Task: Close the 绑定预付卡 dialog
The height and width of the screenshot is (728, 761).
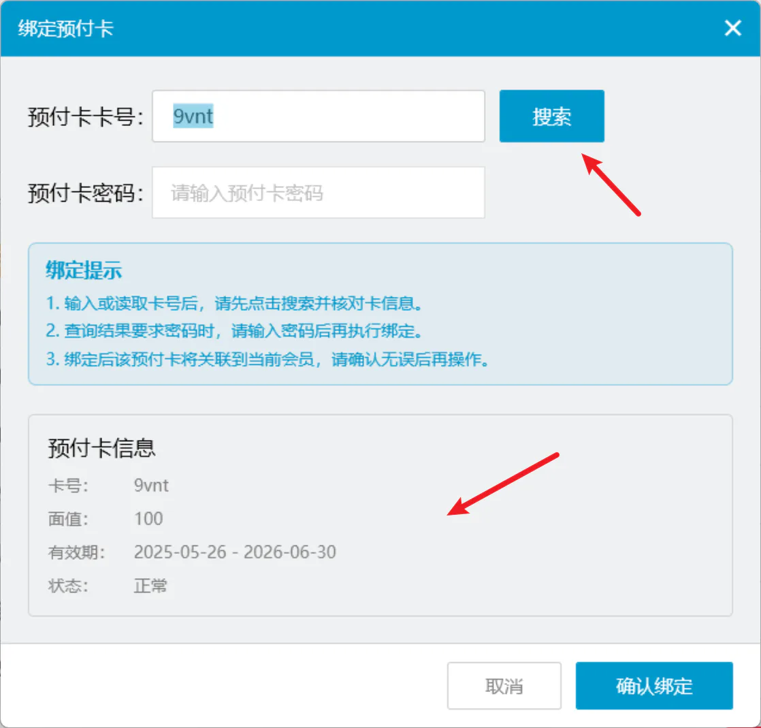Action: (732, 28)
